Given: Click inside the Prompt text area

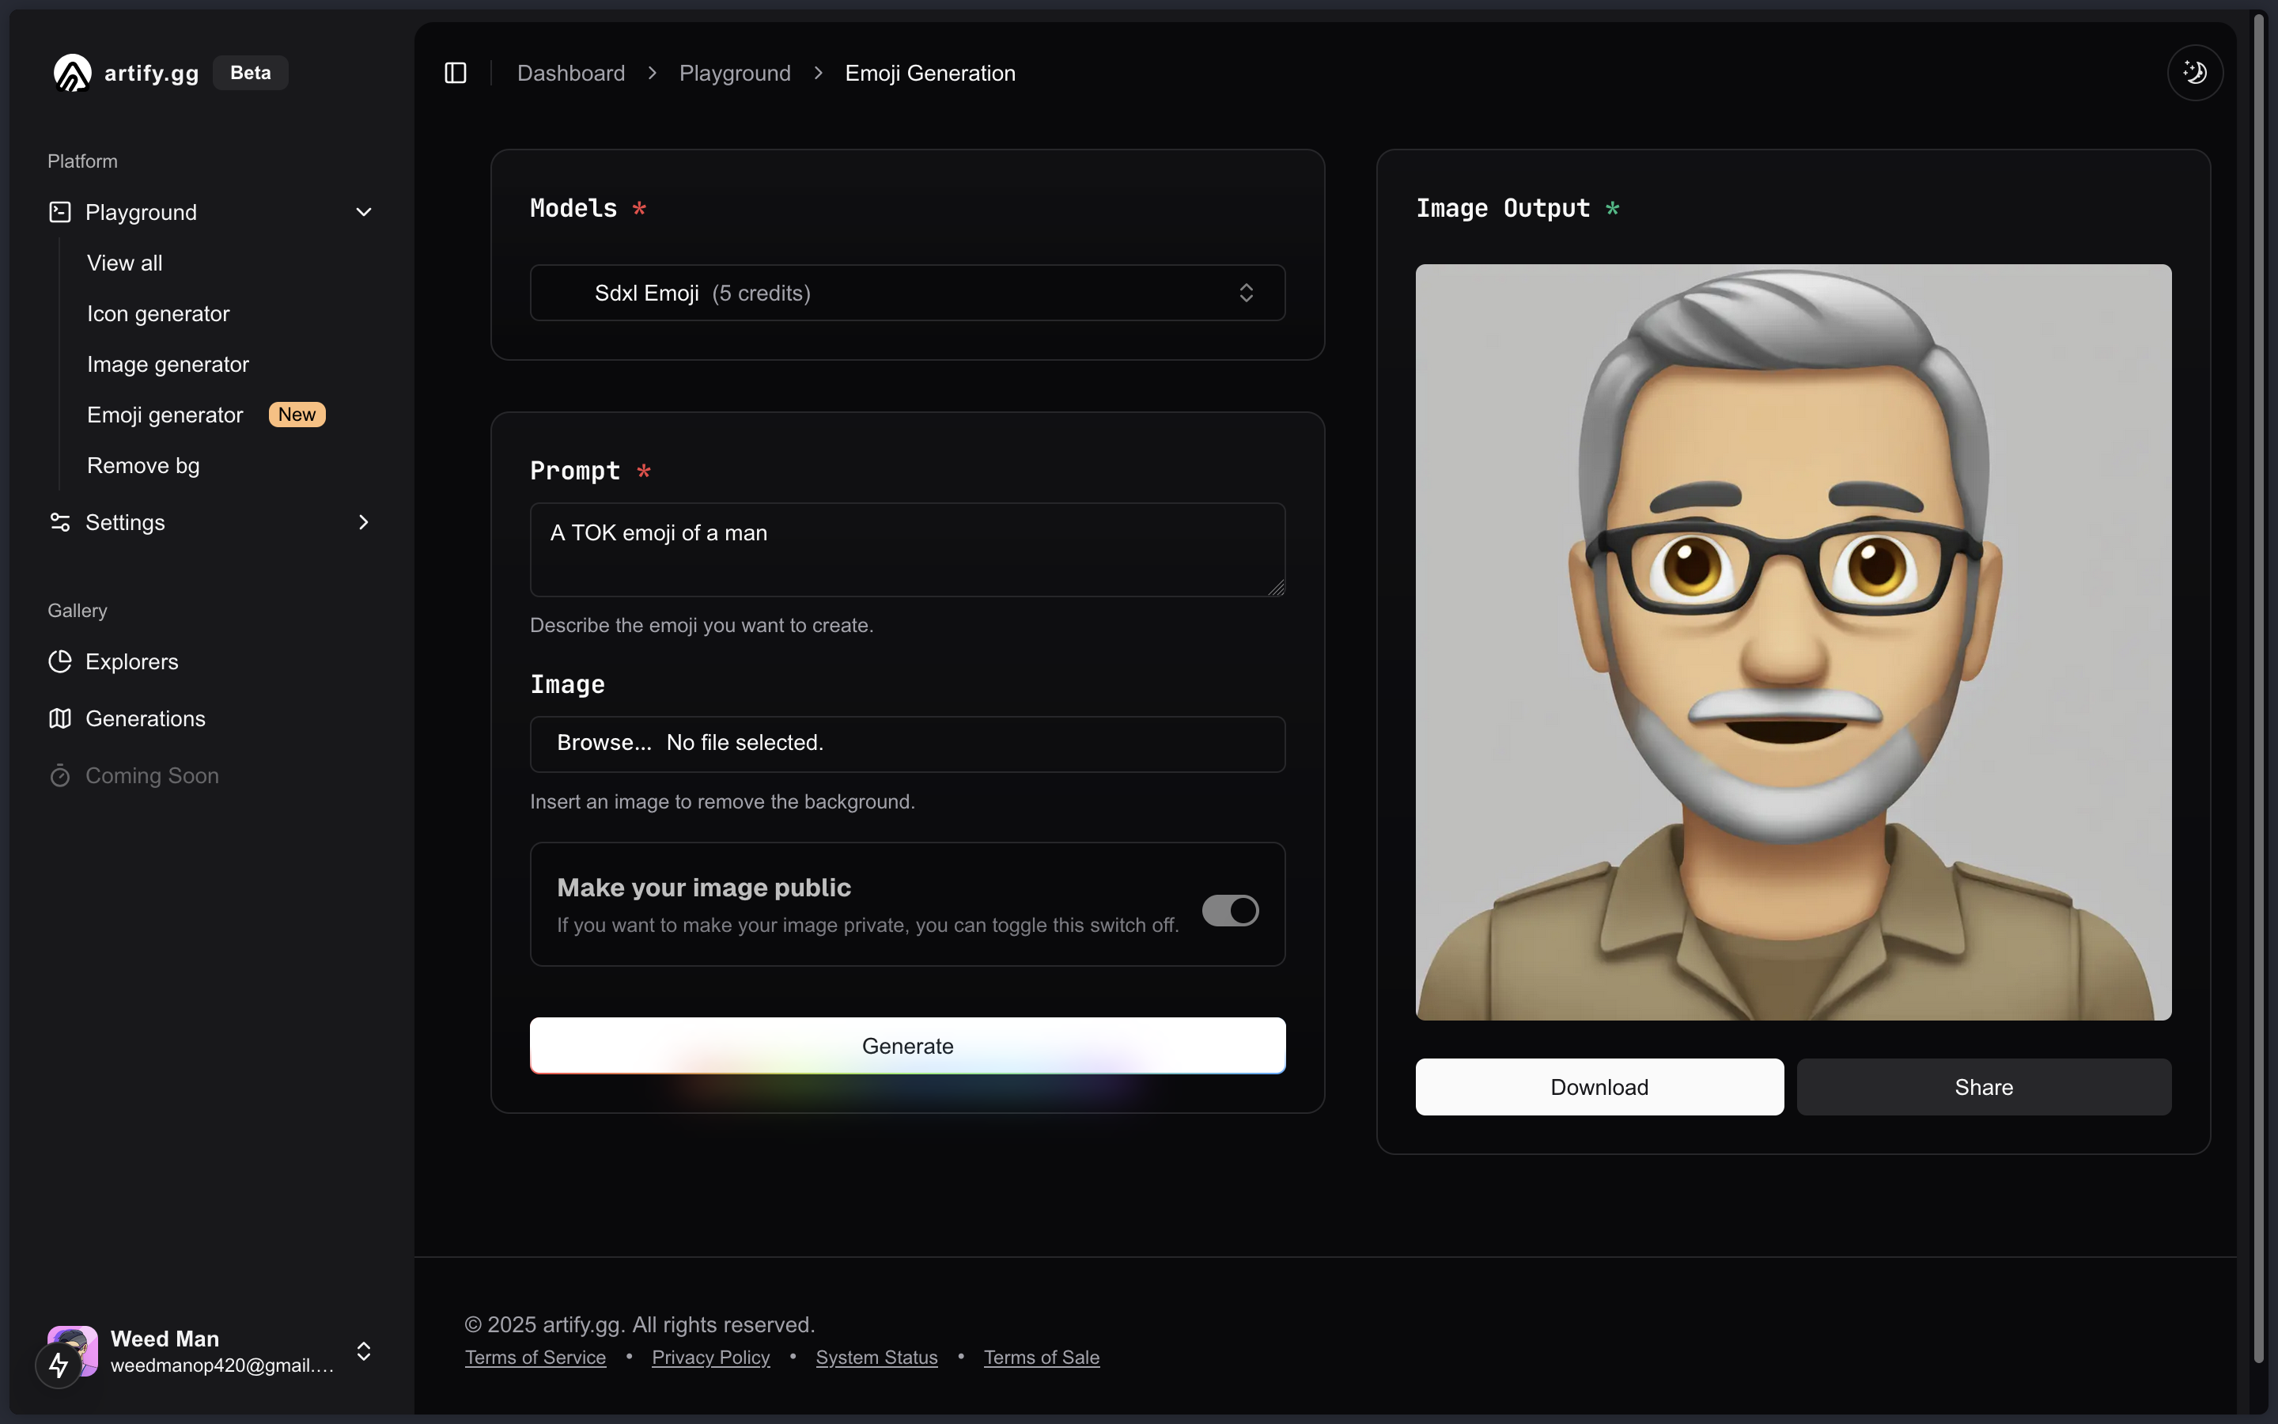Looking at the screenshot, I should (x=907, y=549).
